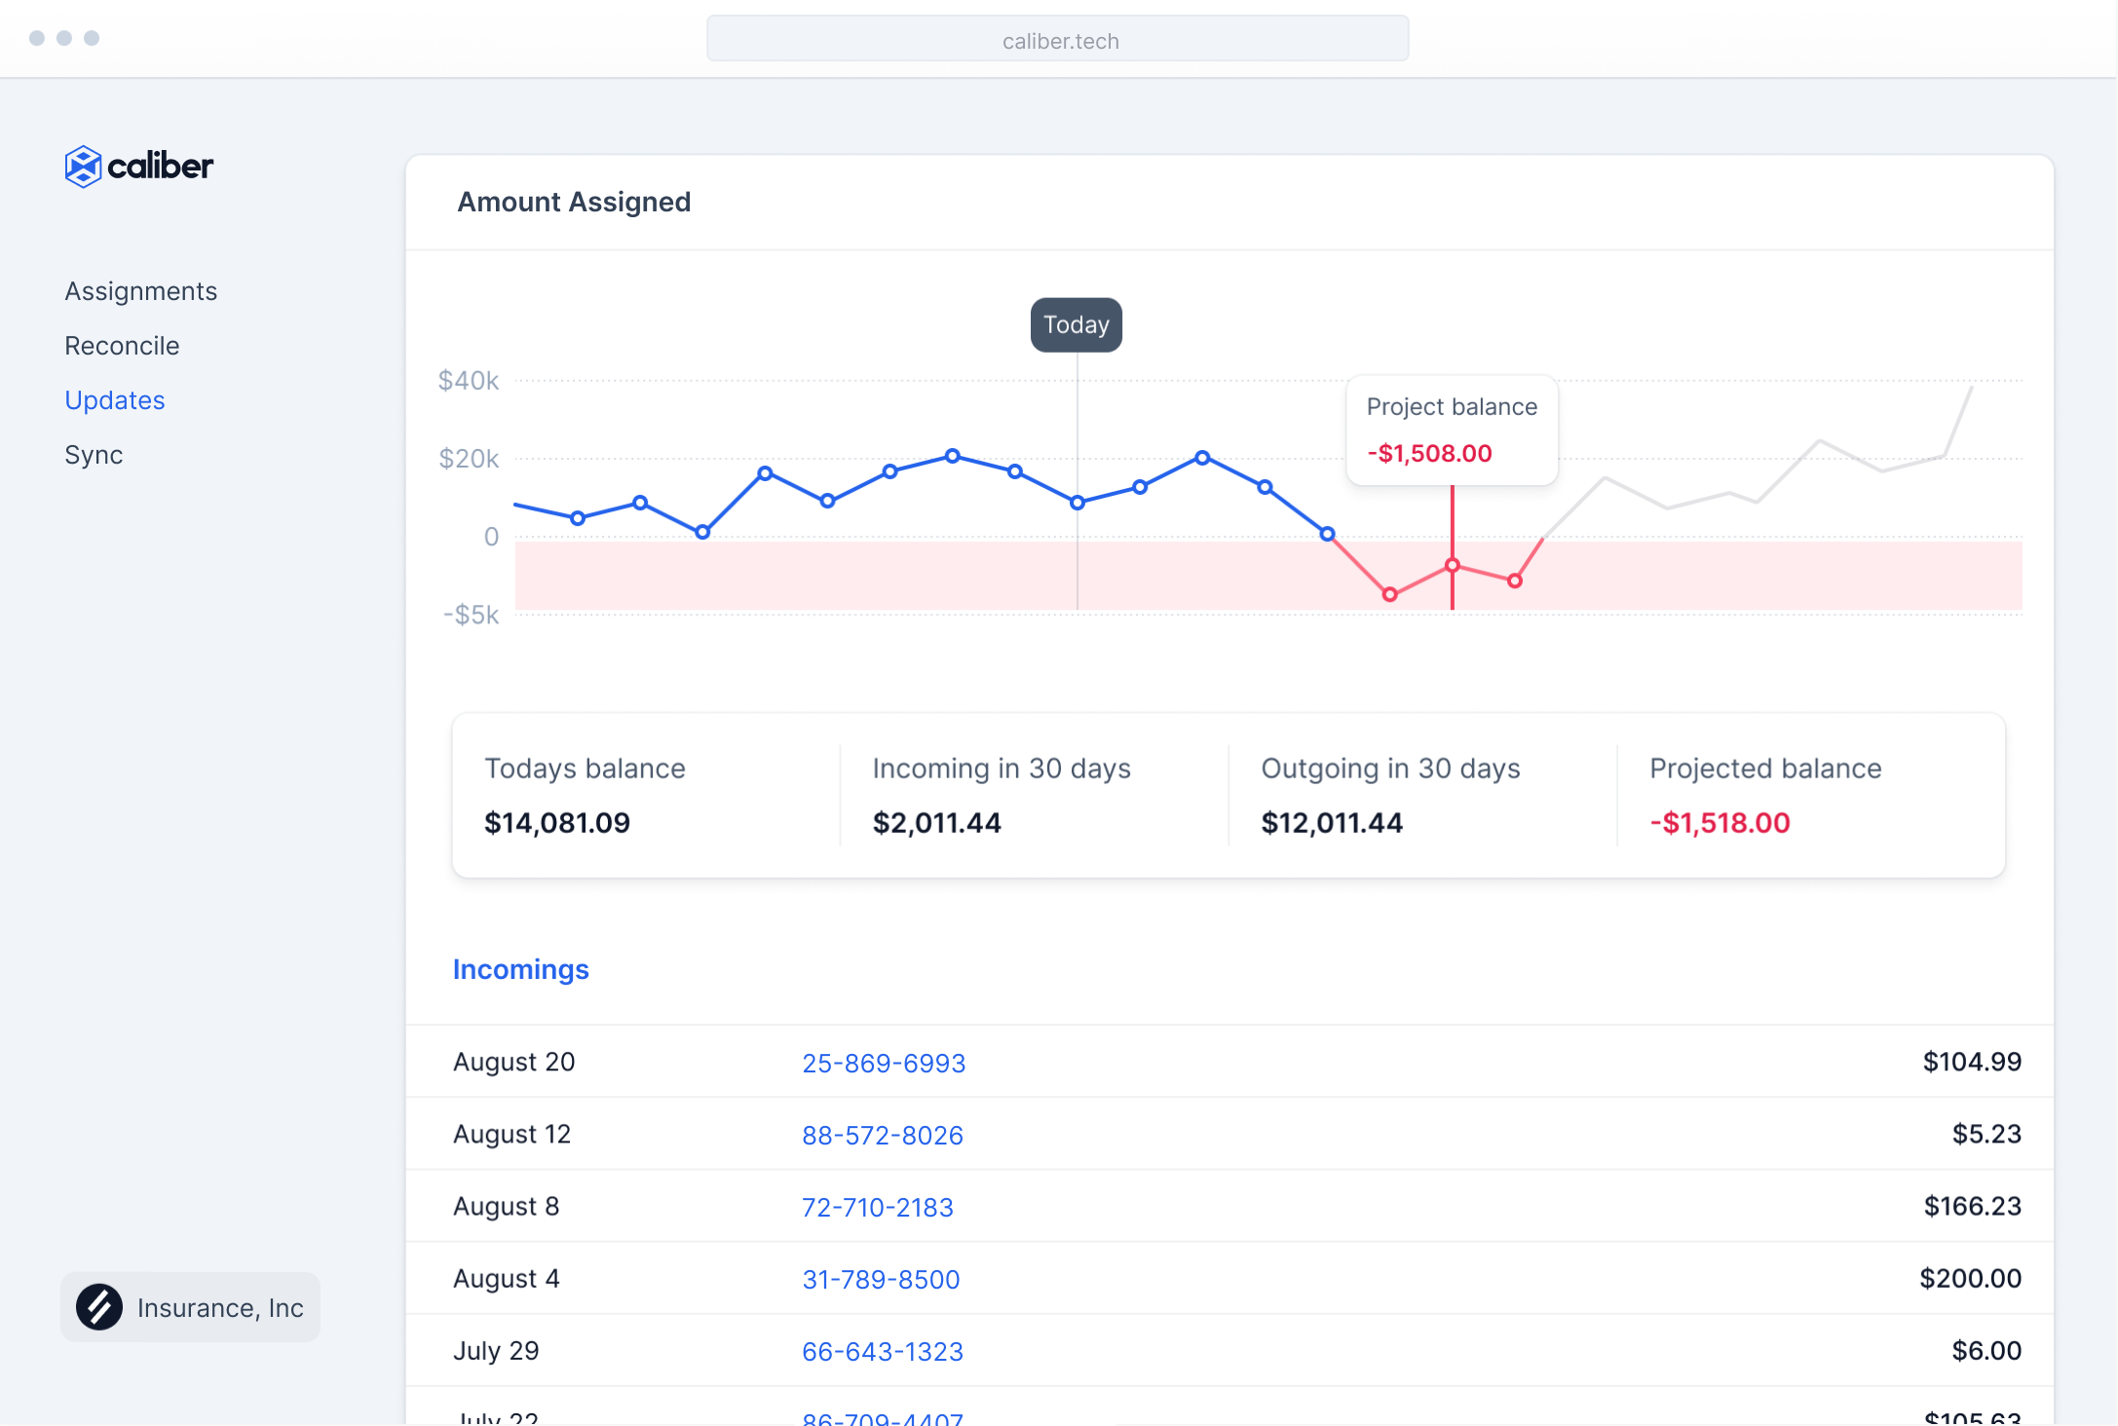Viewport: 2118px width, 1426px height.
Task: Click the red highlighted data point on chart
Action: [1452, 565]
